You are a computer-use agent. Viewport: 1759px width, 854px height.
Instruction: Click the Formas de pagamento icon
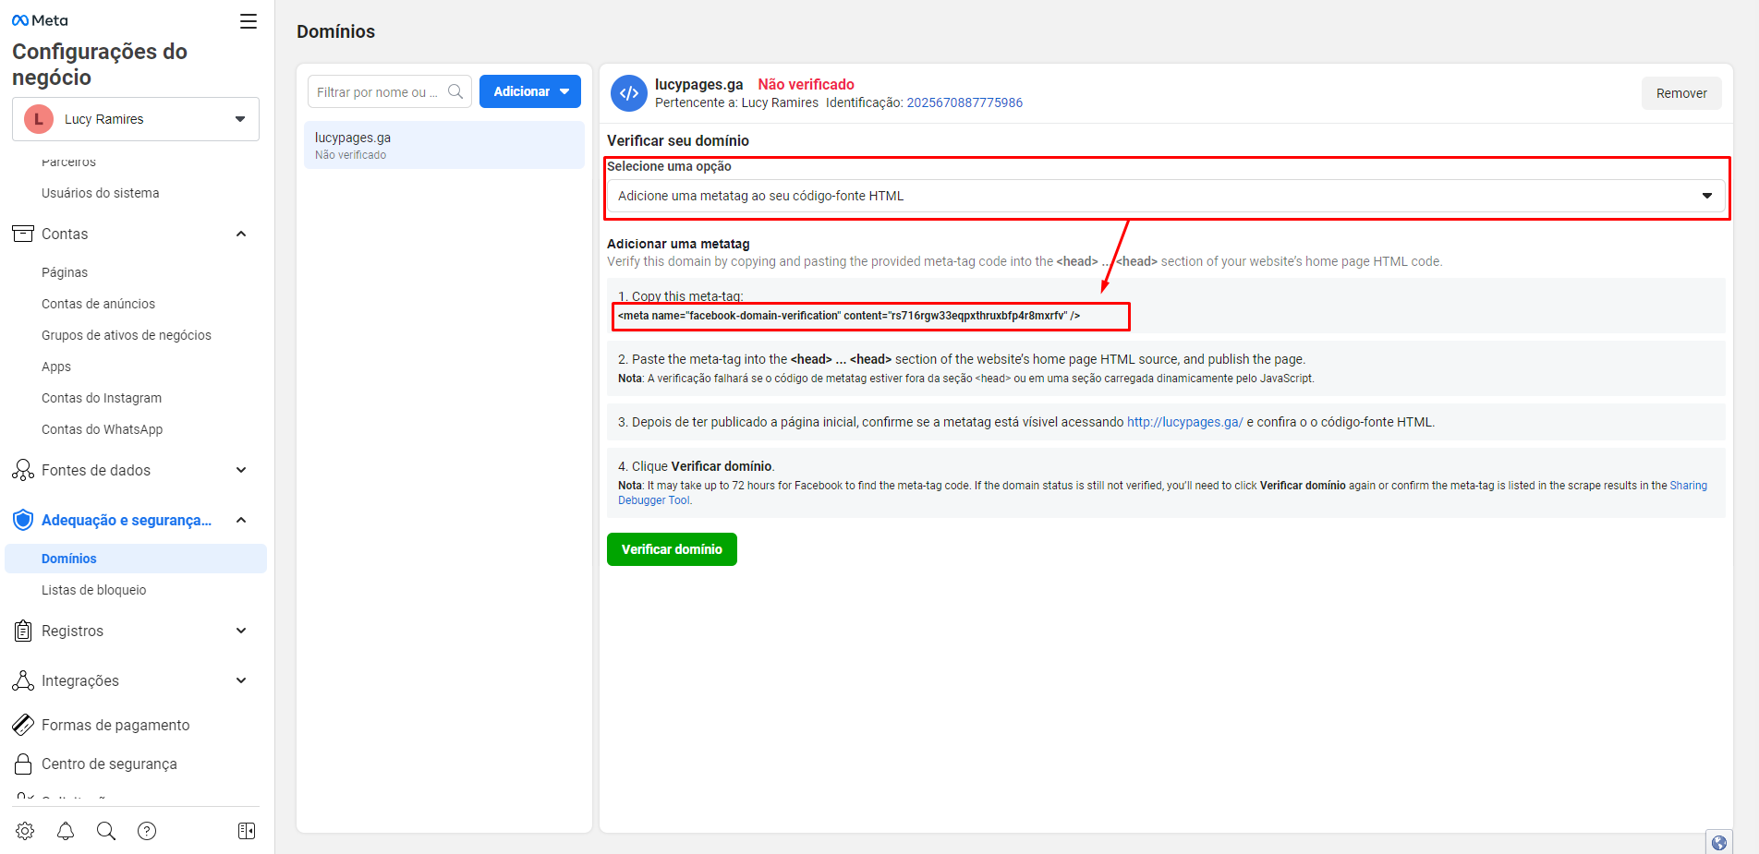coord(23,725)
